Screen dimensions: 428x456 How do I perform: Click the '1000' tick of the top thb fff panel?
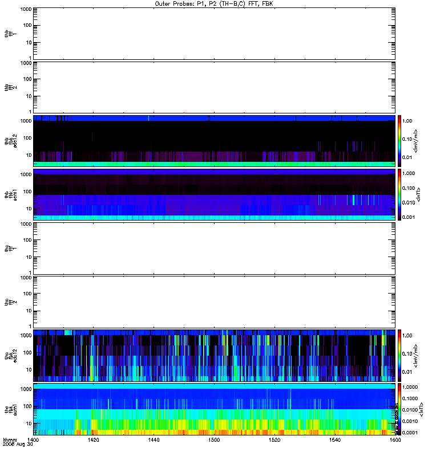pyautogui.click(x=26, y=9)
